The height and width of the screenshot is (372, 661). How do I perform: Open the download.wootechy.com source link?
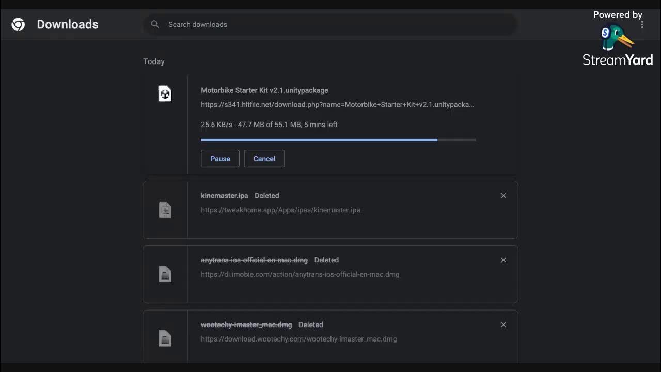[298, 339]
